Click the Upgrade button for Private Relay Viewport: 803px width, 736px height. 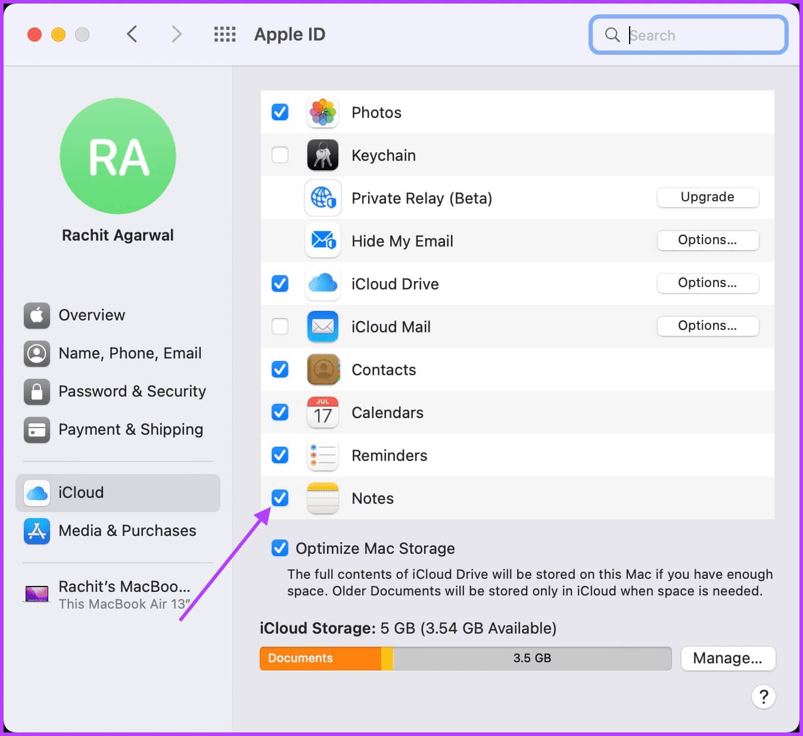[x=708, y=197]
